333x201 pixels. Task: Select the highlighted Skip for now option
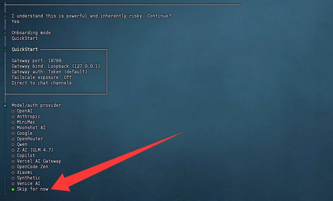click(x=30, y=189)
